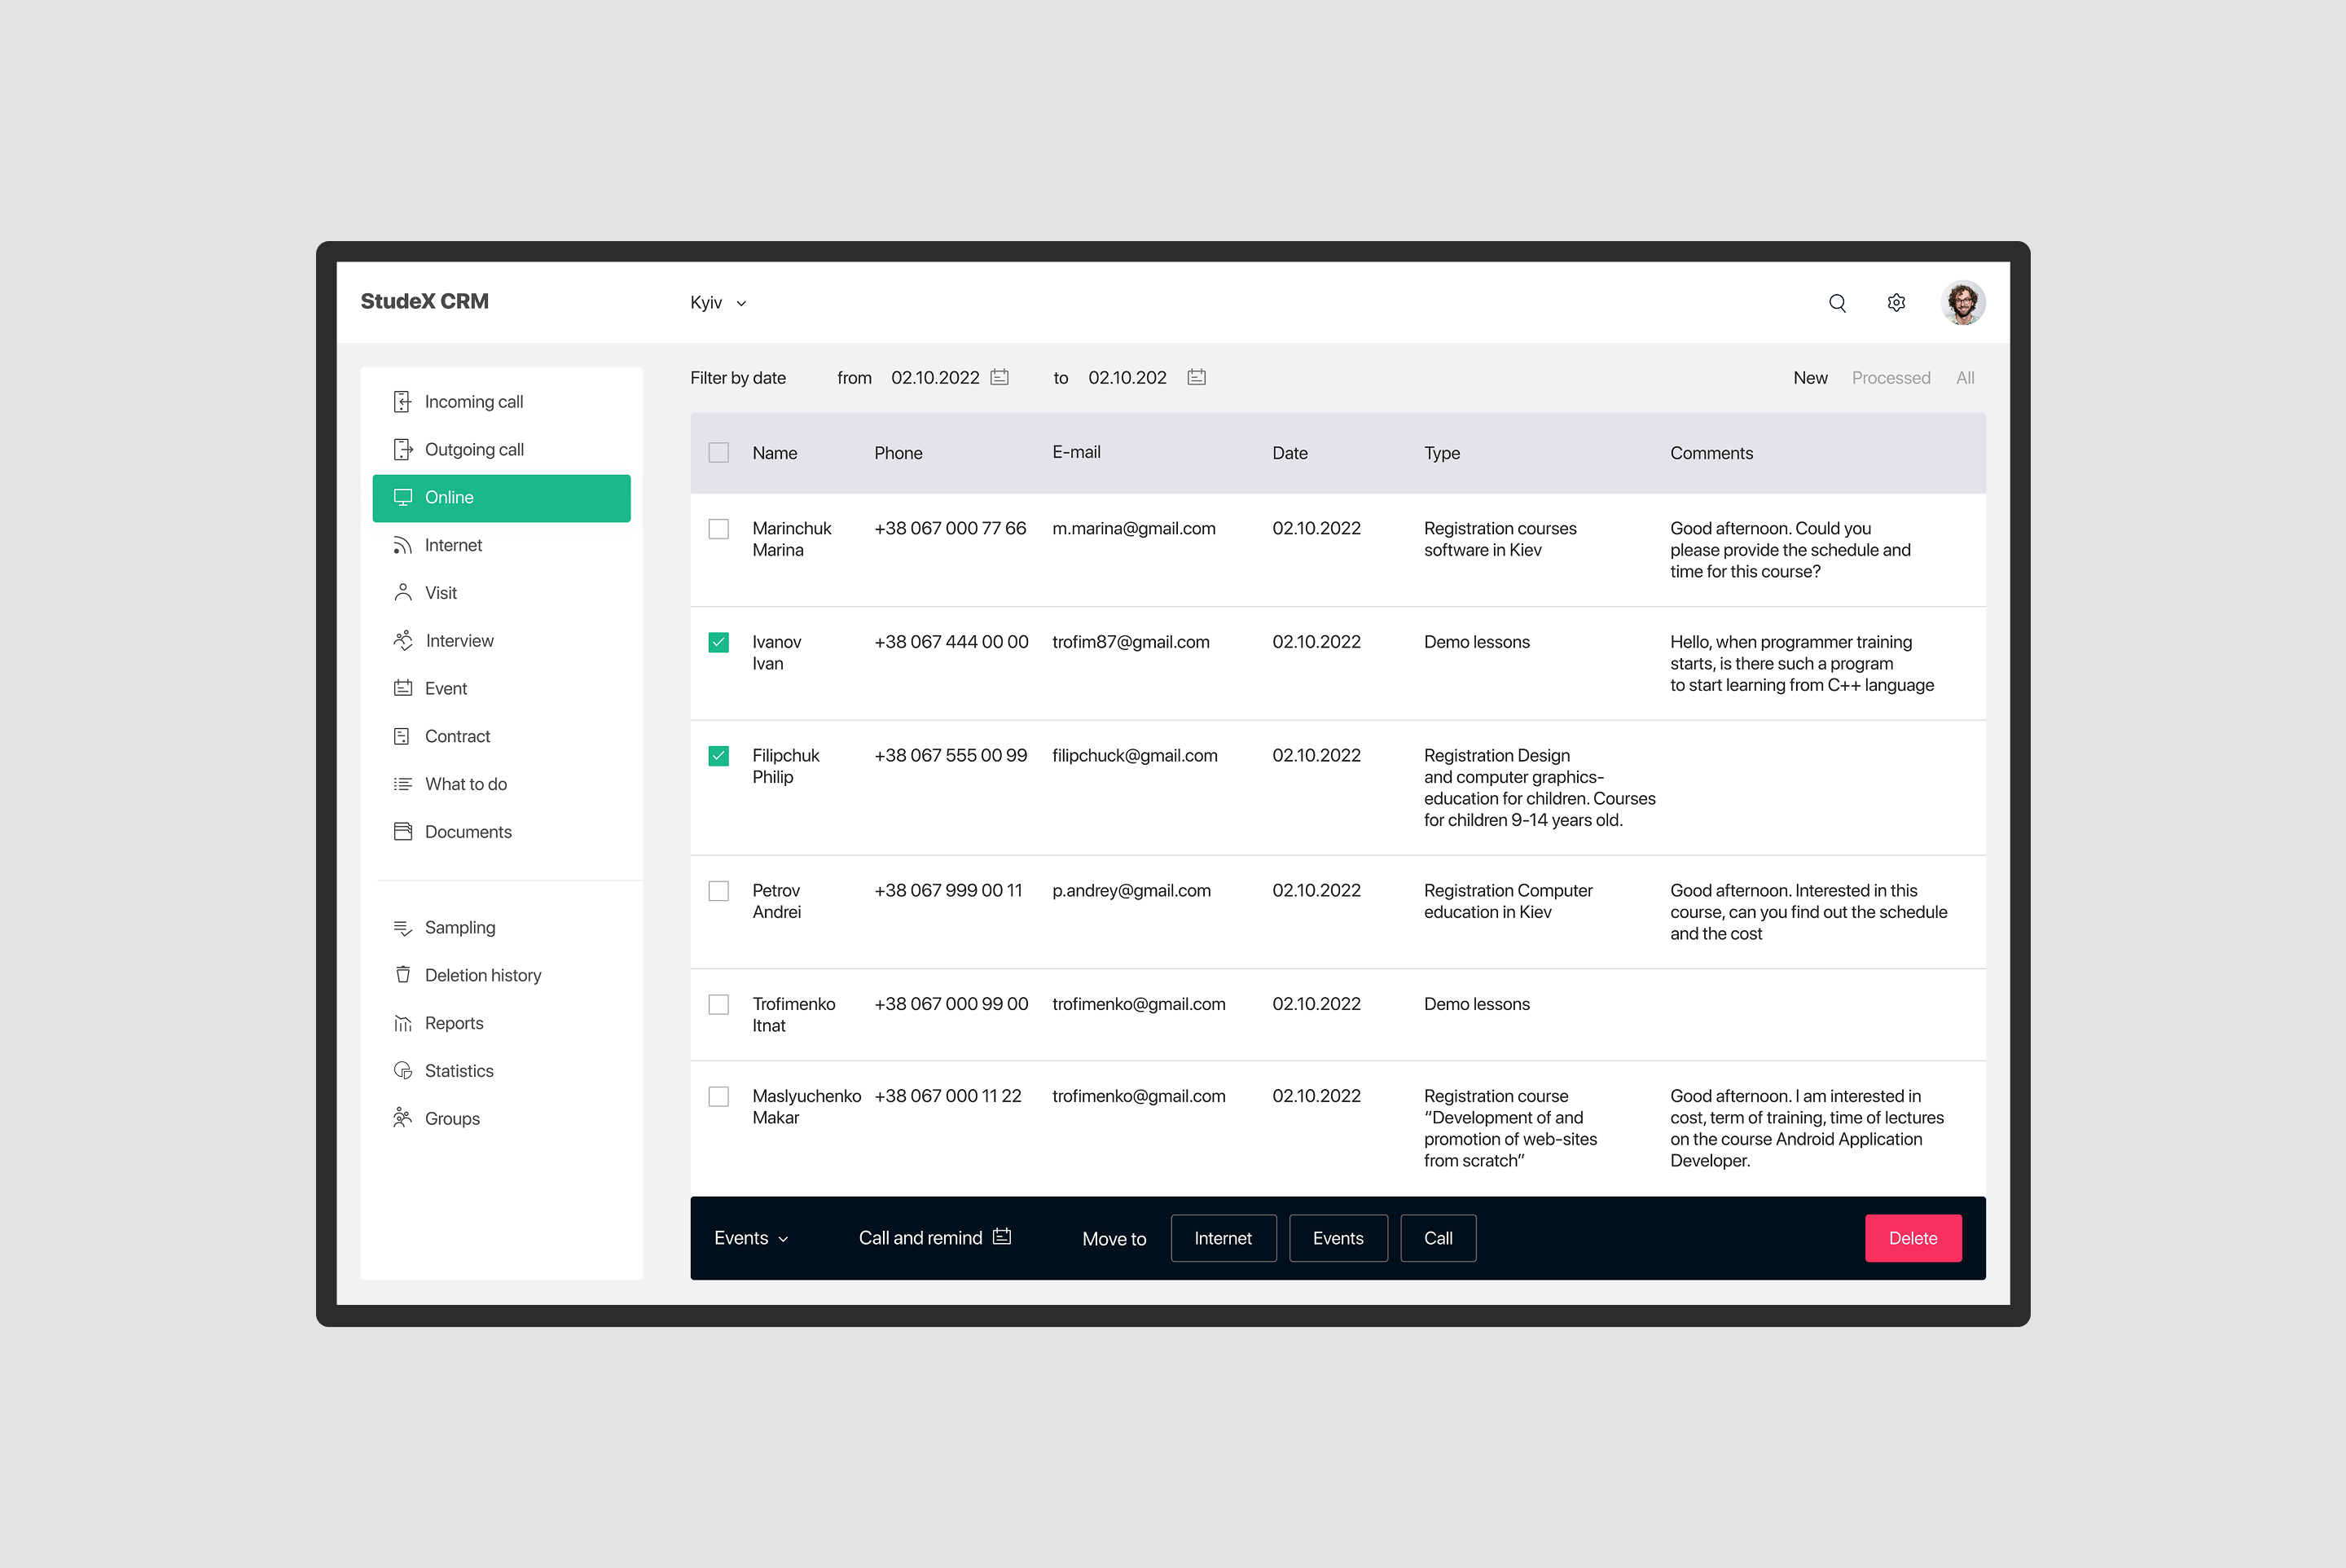Click the Online monitor icon in sidebar
Image resolution: width=2346 pixels, height=1568 pixels.
tap(403, 498)
